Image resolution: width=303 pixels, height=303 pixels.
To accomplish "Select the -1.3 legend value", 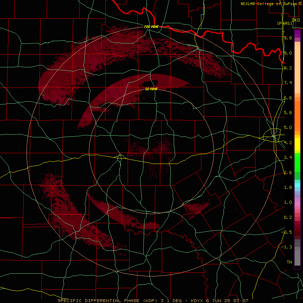I will coord(287,247).
